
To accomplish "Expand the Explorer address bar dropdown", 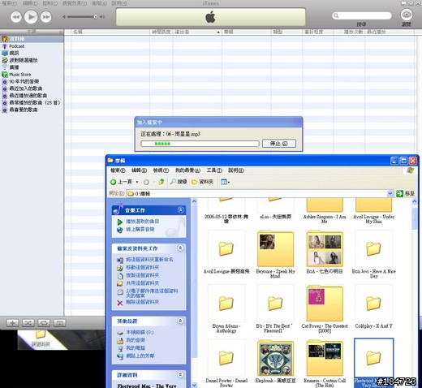I will point(390,193).
